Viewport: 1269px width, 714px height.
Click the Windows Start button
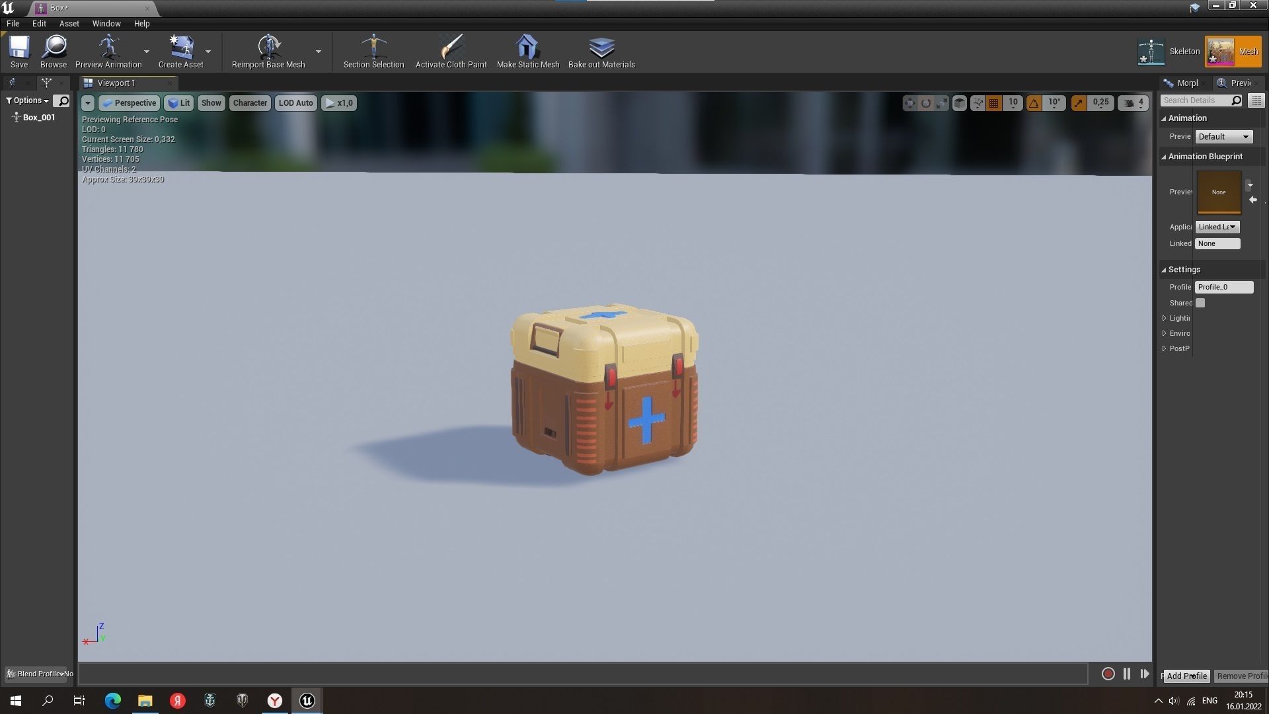tap(16, 701)
